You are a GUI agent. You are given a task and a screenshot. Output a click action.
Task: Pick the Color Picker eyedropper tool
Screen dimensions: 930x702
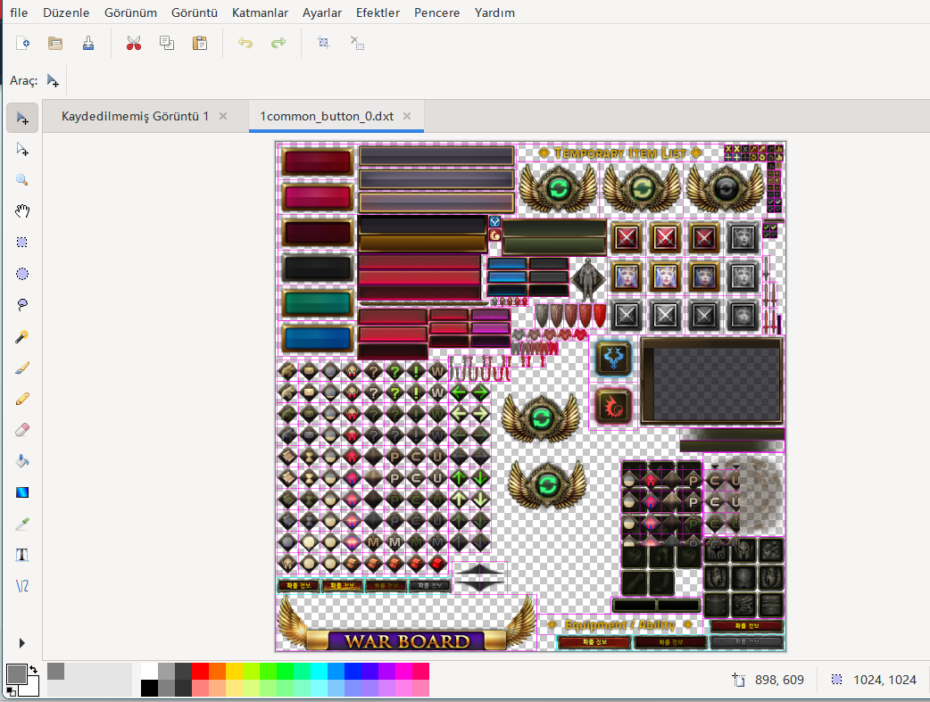[x=22, y=524]
